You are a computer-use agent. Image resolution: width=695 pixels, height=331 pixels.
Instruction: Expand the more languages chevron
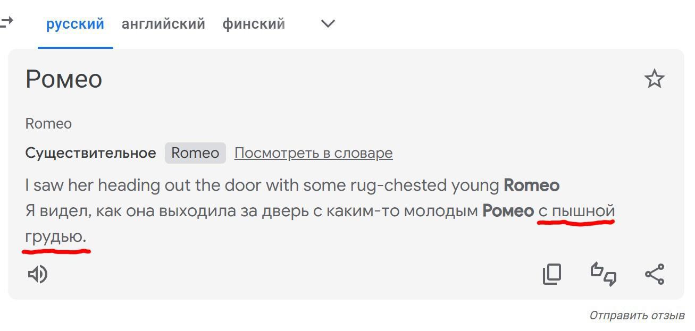click(x=328, y=23)
